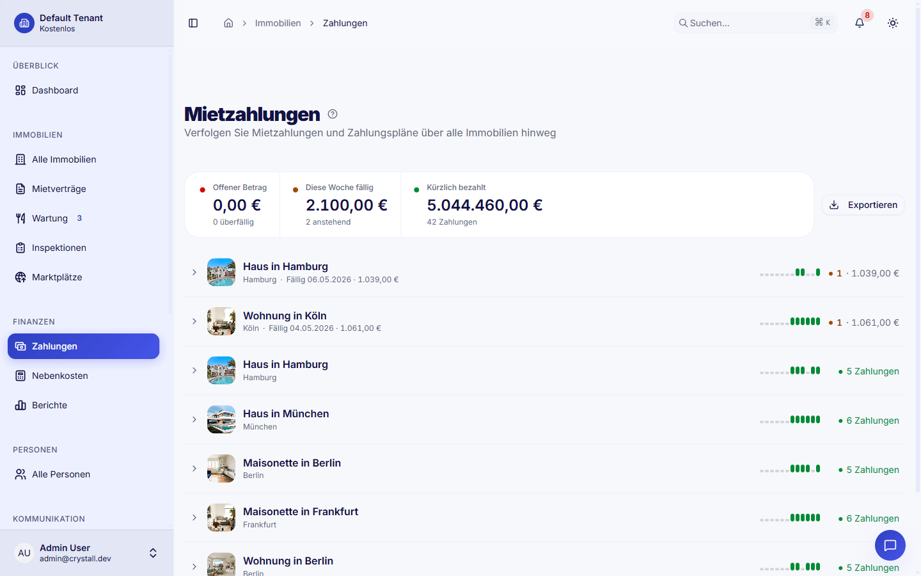Open the Admin User account switcher
The width and height of the screenshot is (921, 576).
click(x=87, y=553)
